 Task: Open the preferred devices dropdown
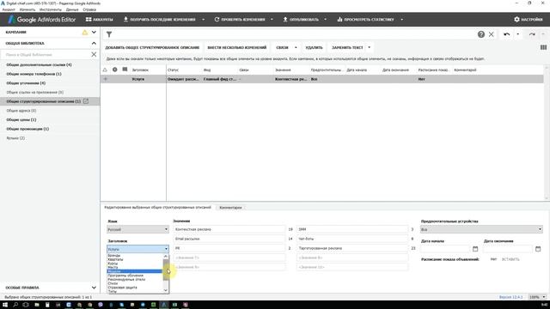(x=481, y=229)
